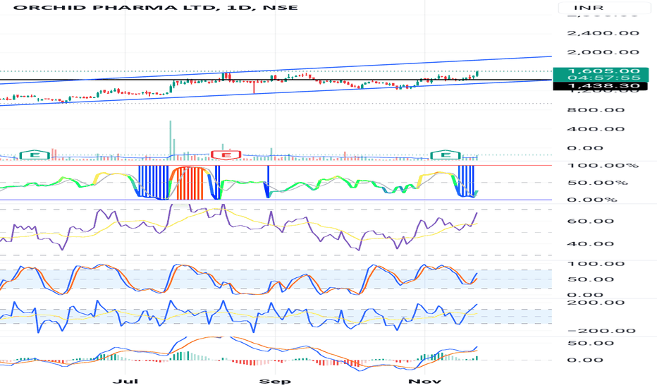Click the 400.00 price axis label
Viewport: 657px width, 388px height.
click(x=596, y=129)
